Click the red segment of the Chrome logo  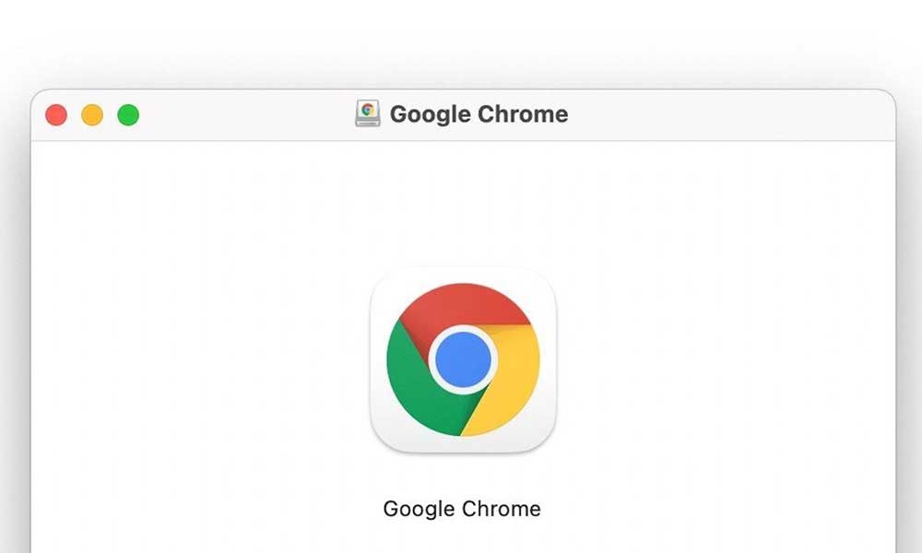click(466, 304)
